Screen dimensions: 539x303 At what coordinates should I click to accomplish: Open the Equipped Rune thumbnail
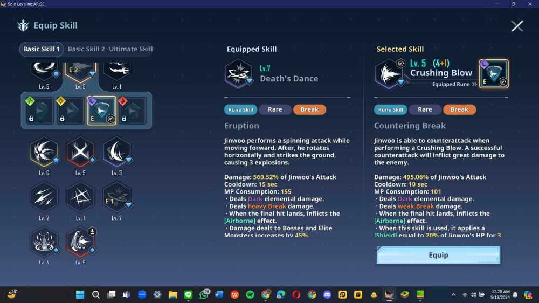pyautogui.click(x=494, y=74)
